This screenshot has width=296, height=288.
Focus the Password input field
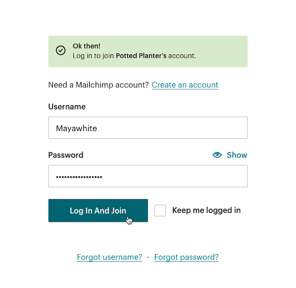tap(148, 176)
